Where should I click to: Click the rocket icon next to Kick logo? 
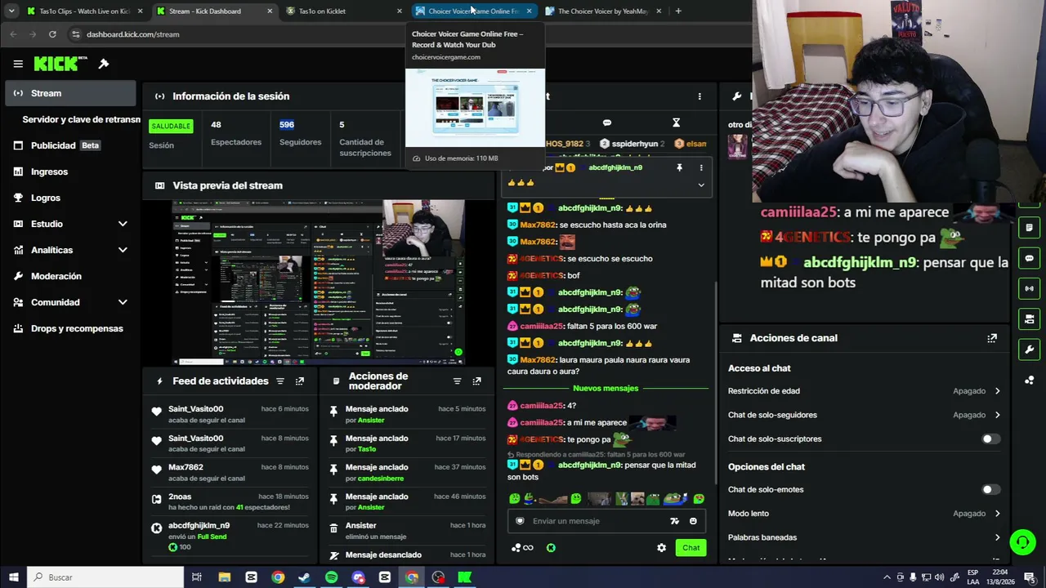pyautogui.click(x=104, y=64)
